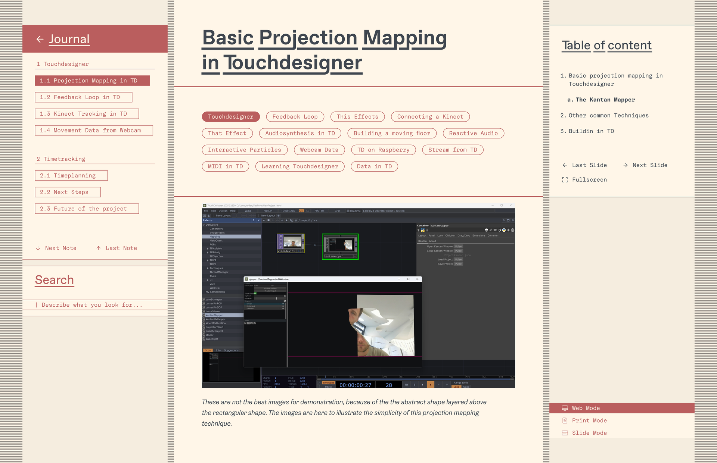
Task: Open note 1.3 Kinect Tracking in TD
Action: pos(87,114)
